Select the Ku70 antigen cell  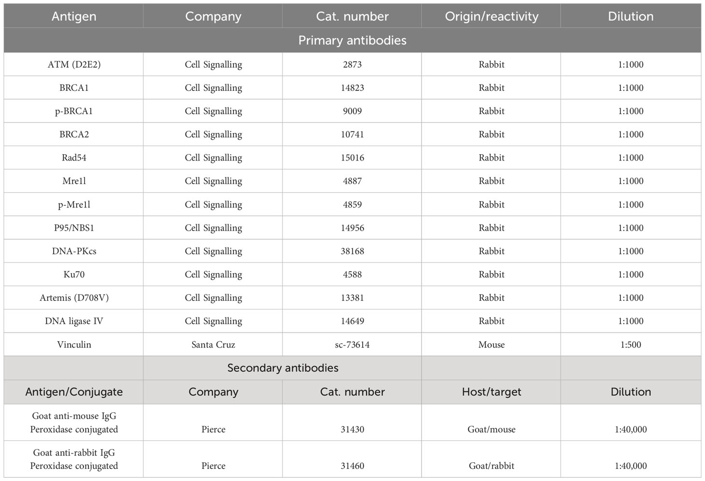(x=74, y=274)
